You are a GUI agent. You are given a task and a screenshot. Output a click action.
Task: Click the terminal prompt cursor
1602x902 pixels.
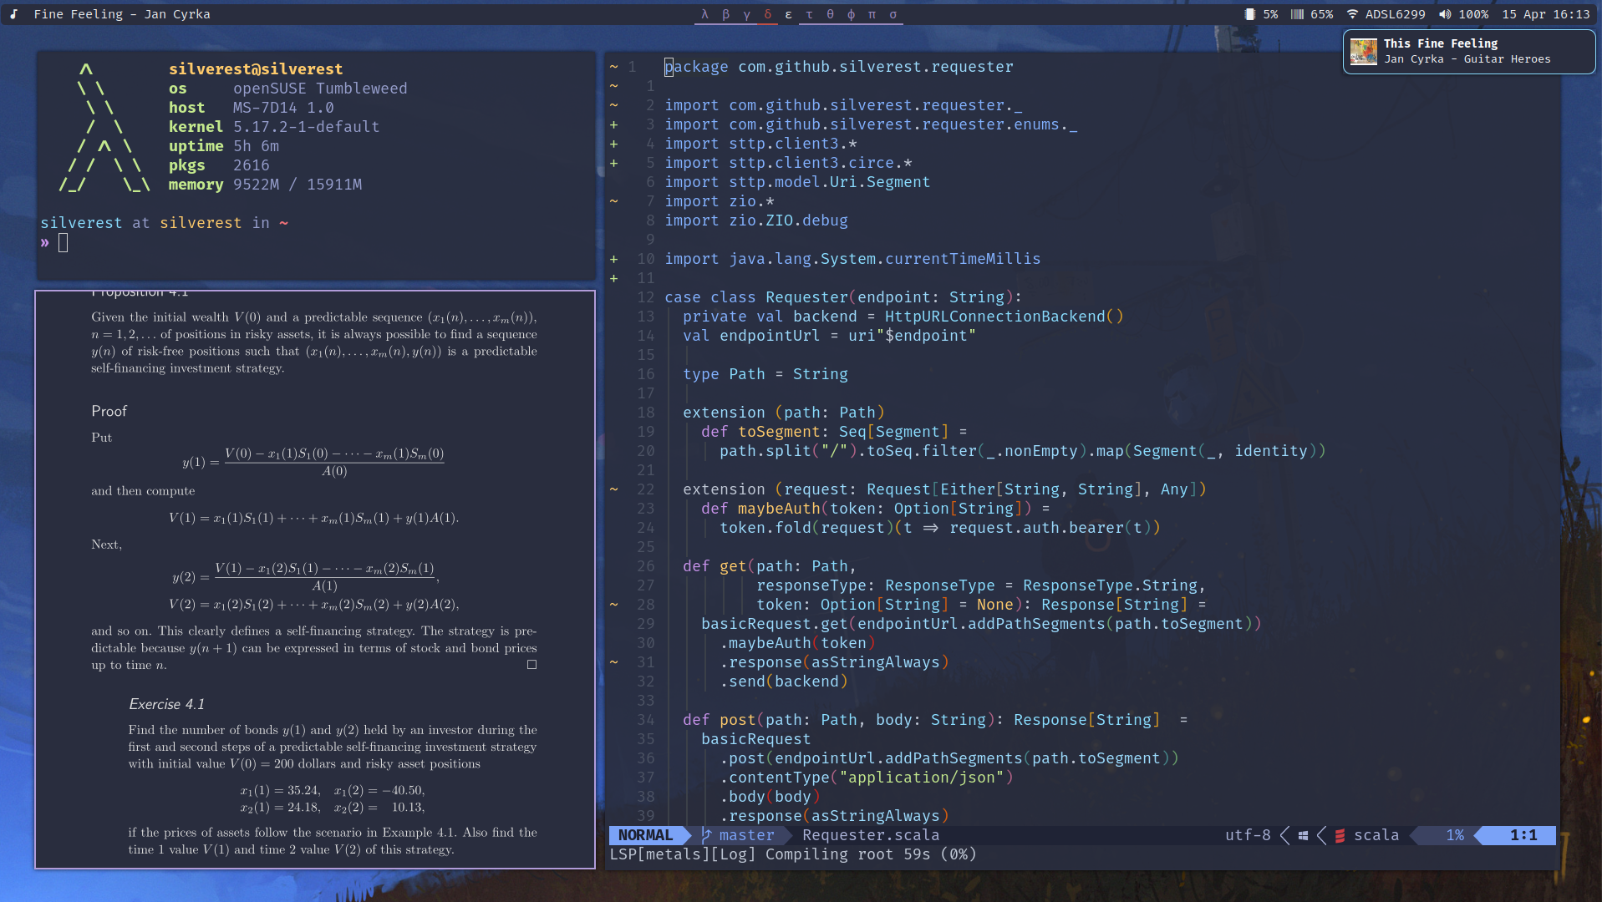pyautogui.click(x=63, y=243)
